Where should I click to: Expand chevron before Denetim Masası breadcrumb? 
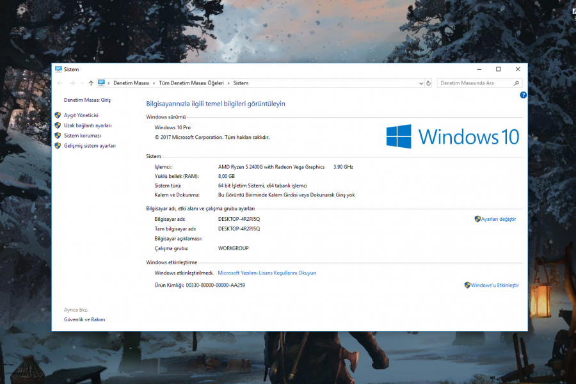(109, 83)
